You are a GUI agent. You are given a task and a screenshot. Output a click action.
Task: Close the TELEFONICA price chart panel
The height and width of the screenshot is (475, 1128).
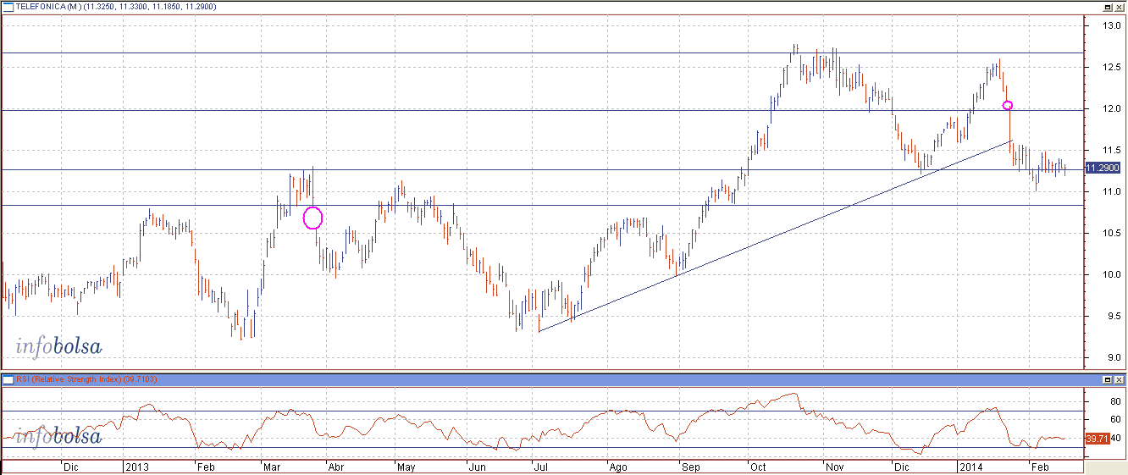[x=1119, y=6]
